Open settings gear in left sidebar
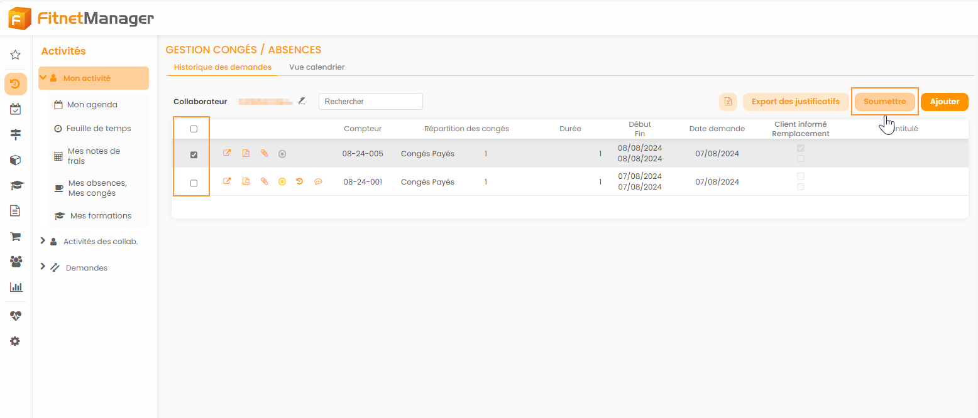 pos(16,341)
